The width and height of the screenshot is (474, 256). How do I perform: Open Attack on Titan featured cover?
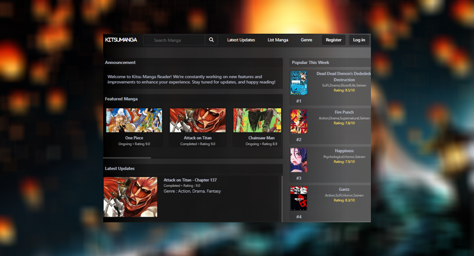click(x=198, y=120)
